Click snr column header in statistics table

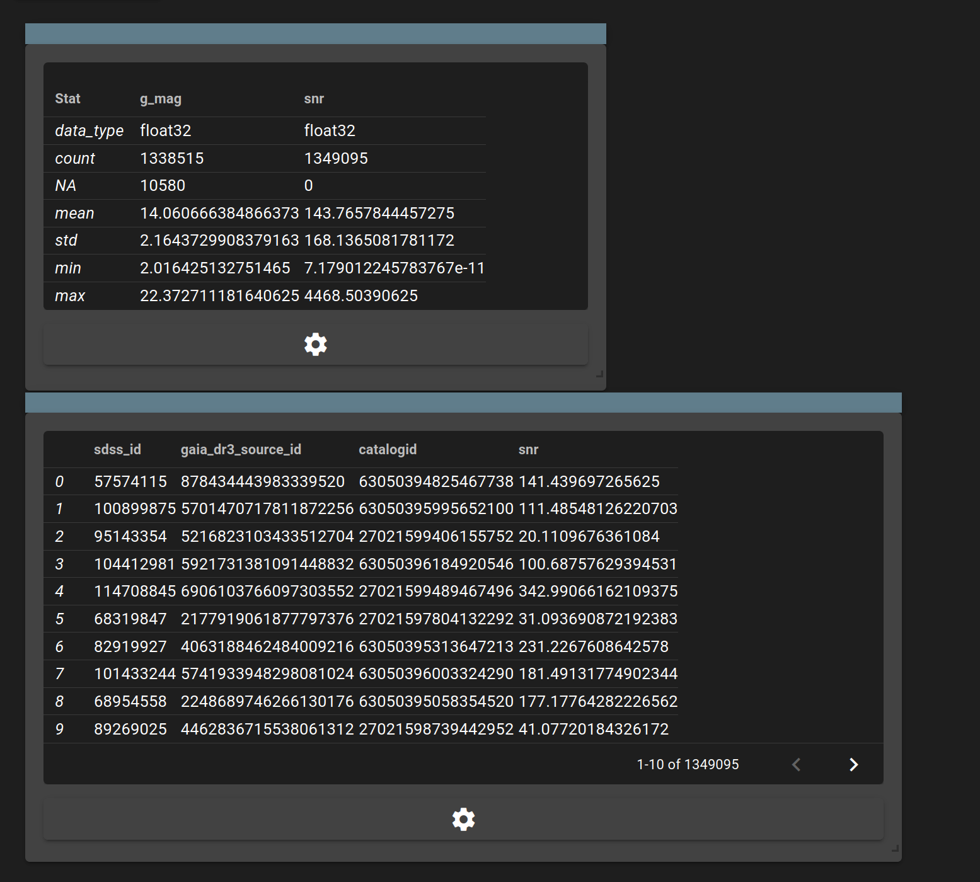click(x=314, y=98)
